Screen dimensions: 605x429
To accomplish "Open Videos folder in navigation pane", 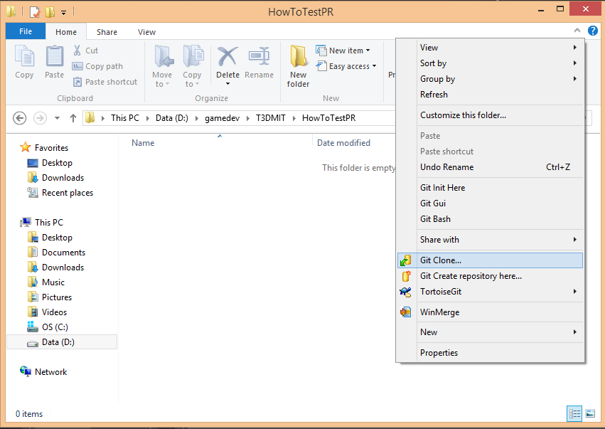I will coord(55,312).
